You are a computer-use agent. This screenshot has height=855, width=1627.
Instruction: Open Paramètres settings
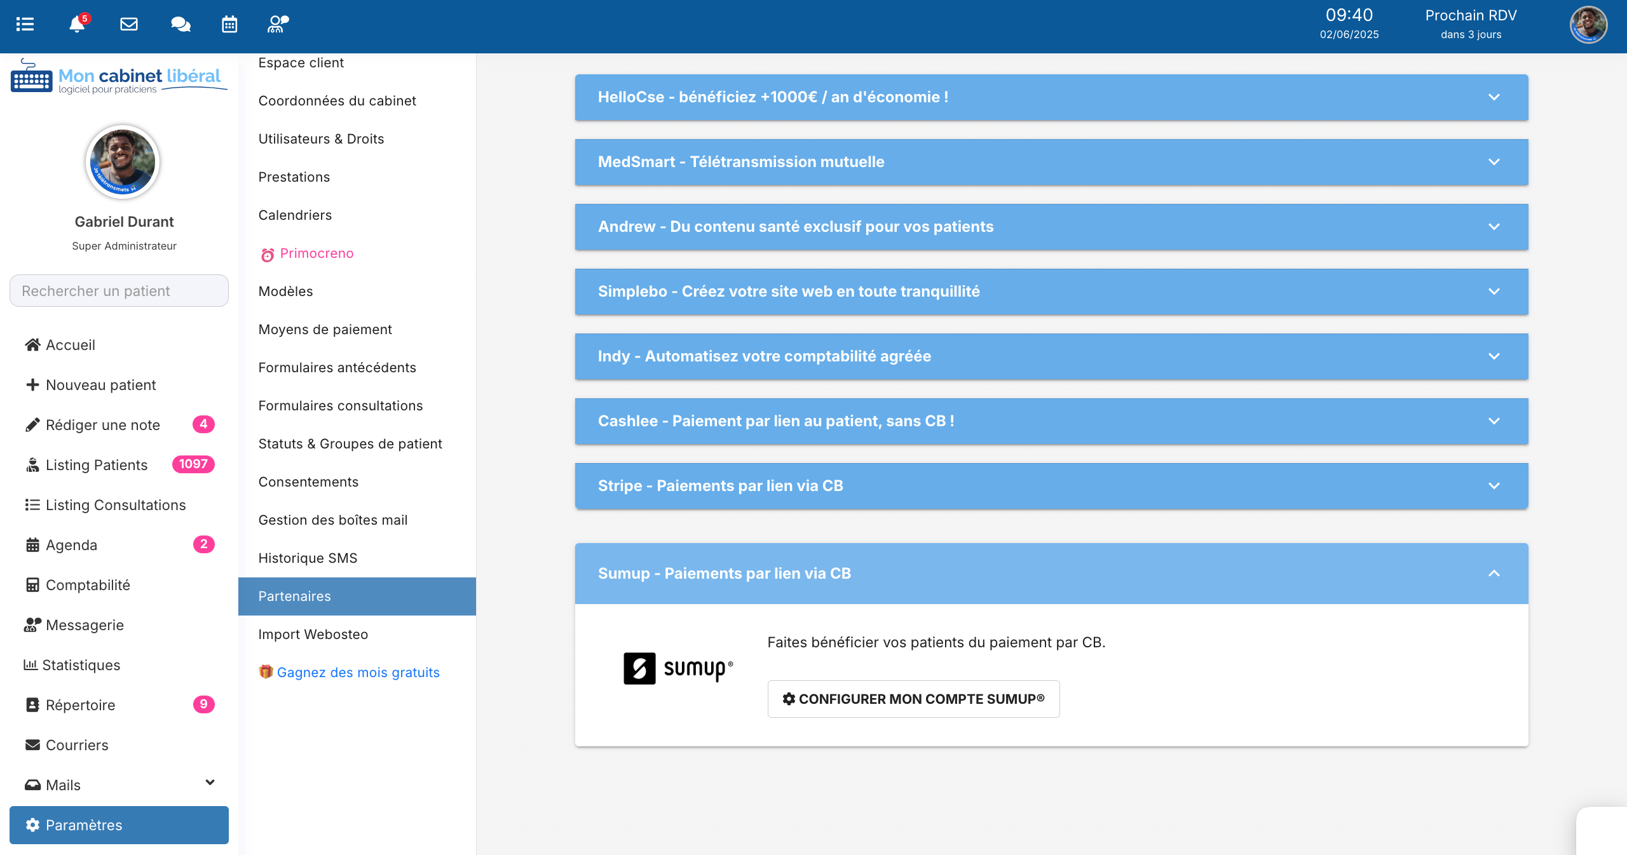coord(119,825)
